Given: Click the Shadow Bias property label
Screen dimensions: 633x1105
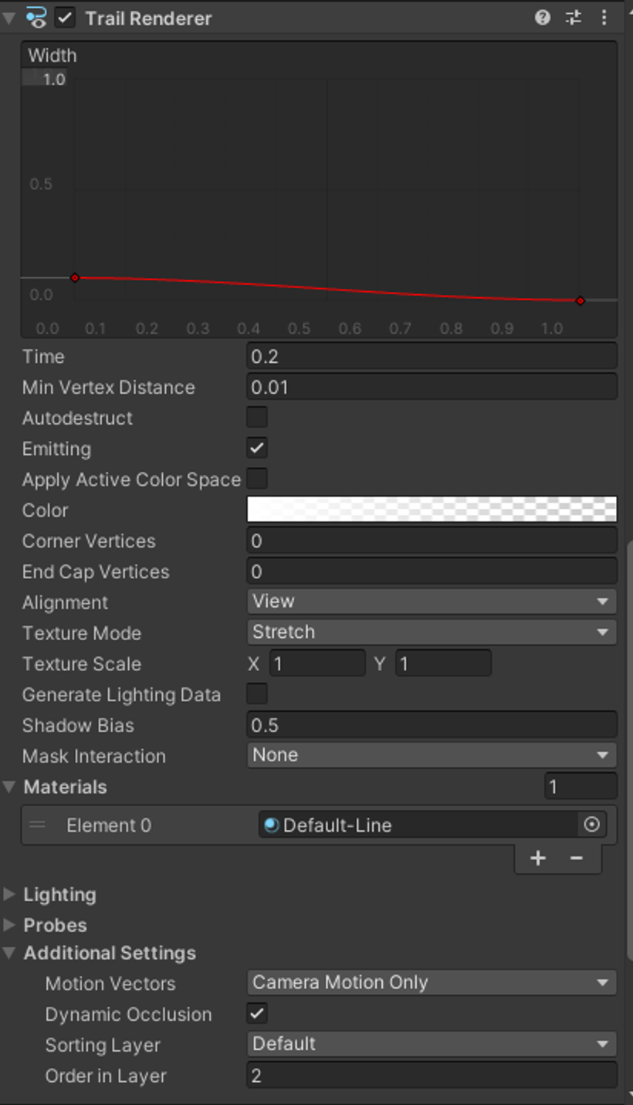Looking at the screenshot, I should (78, 725).
